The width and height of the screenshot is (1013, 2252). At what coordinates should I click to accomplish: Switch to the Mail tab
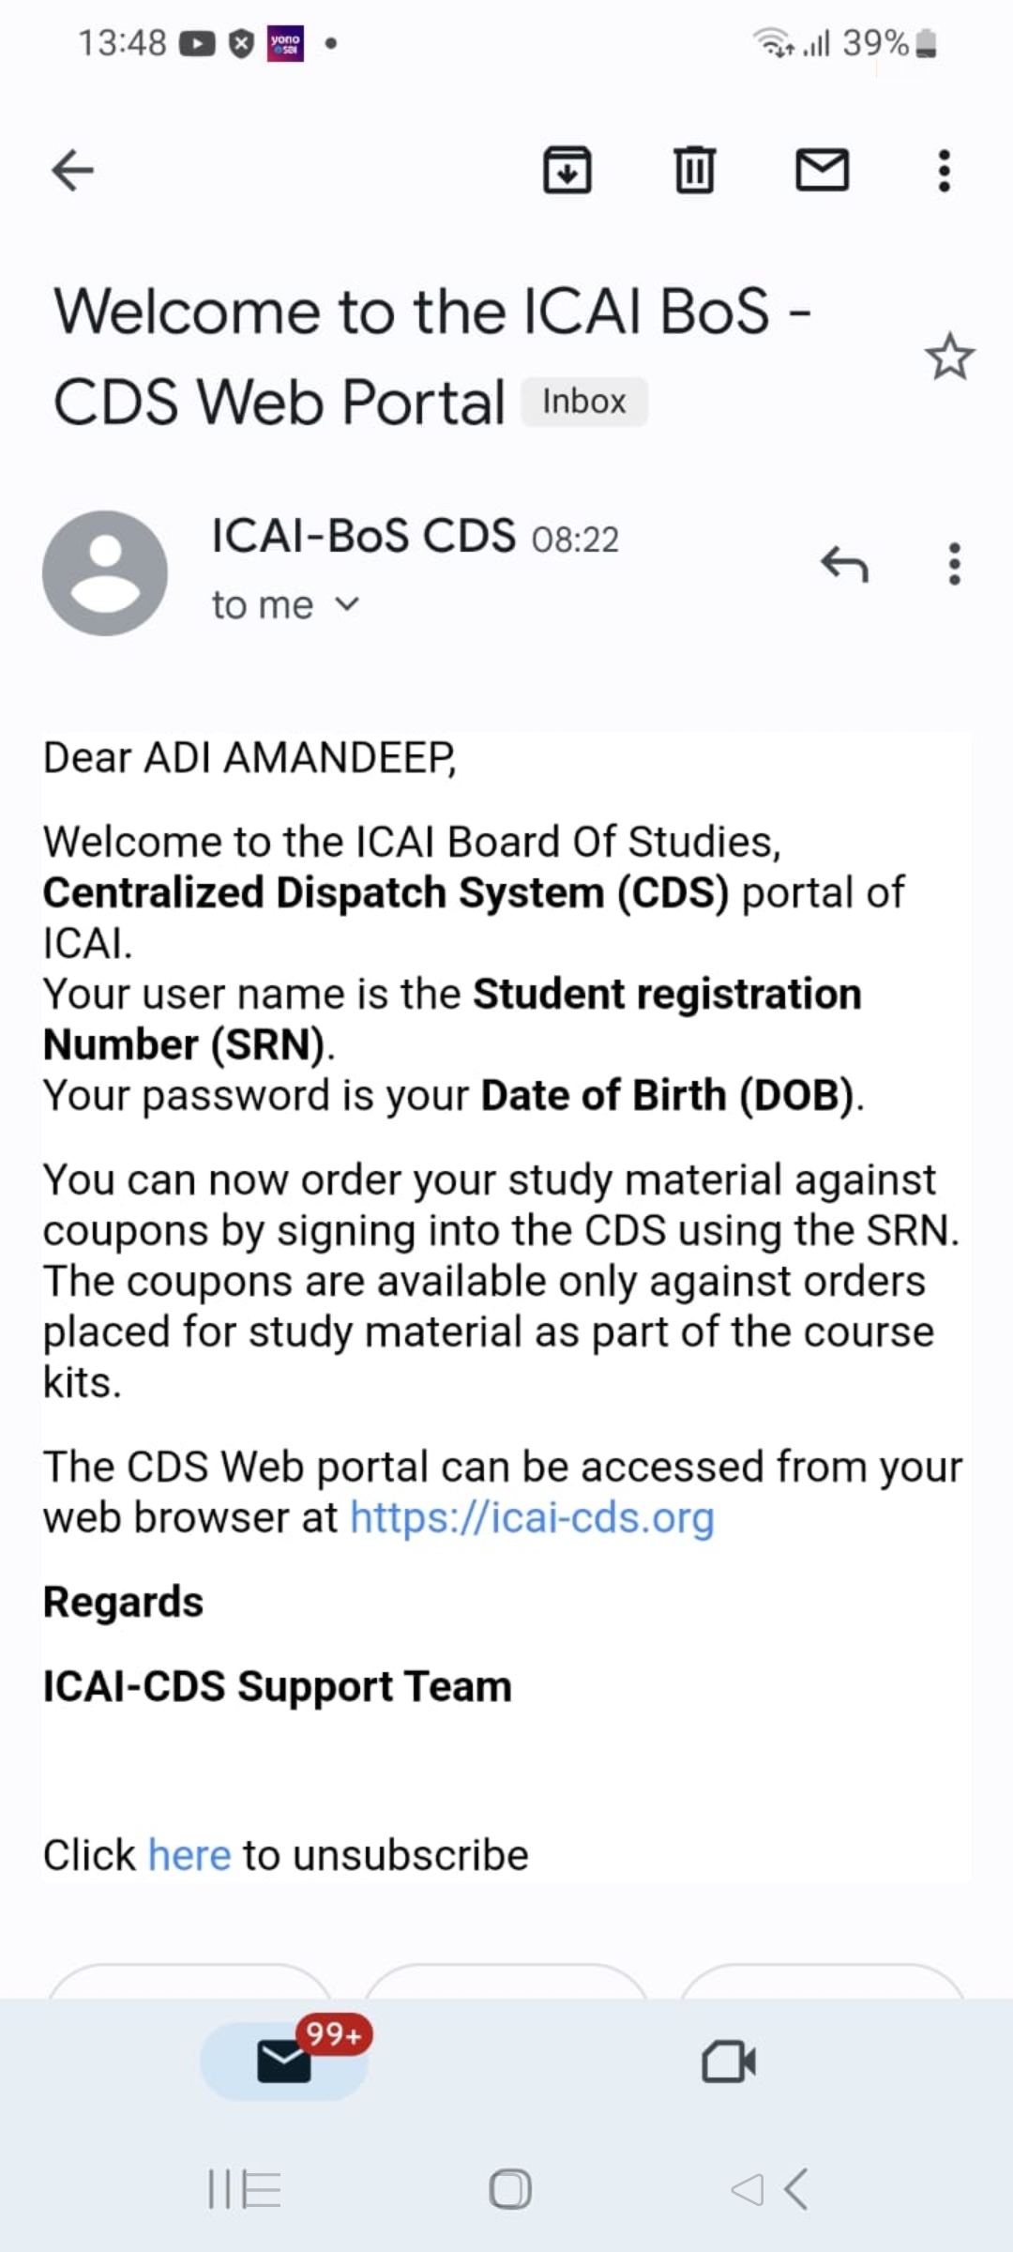click(x=284, y=2062)
